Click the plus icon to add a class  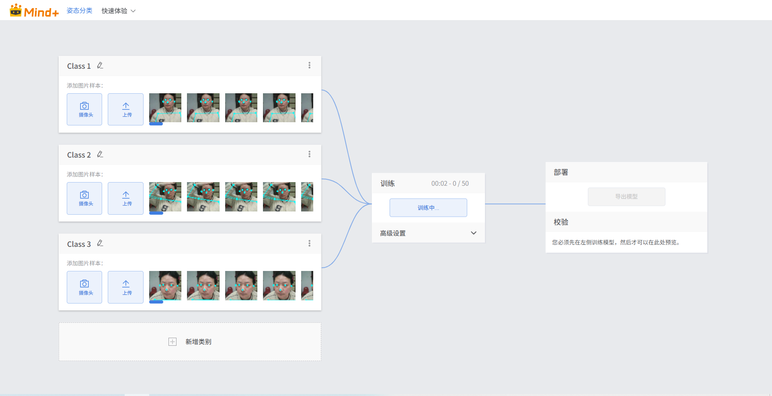coord(172,342)
